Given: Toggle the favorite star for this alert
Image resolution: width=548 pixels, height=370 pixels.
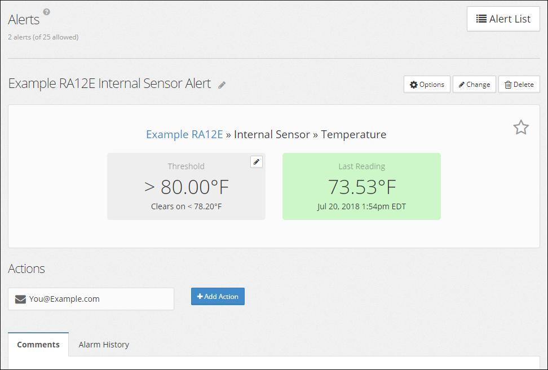Looking at the screenshot, I should point(520,127).
